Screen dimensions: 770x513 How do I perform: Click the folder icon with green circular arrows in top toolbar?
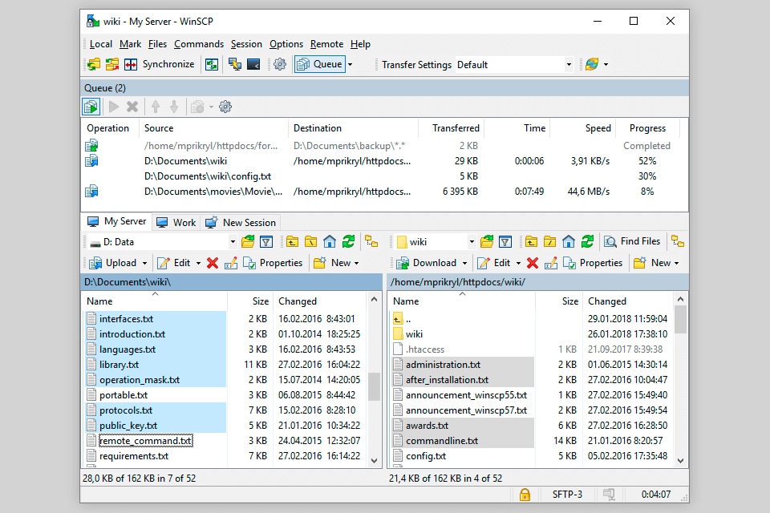(94, 64)
